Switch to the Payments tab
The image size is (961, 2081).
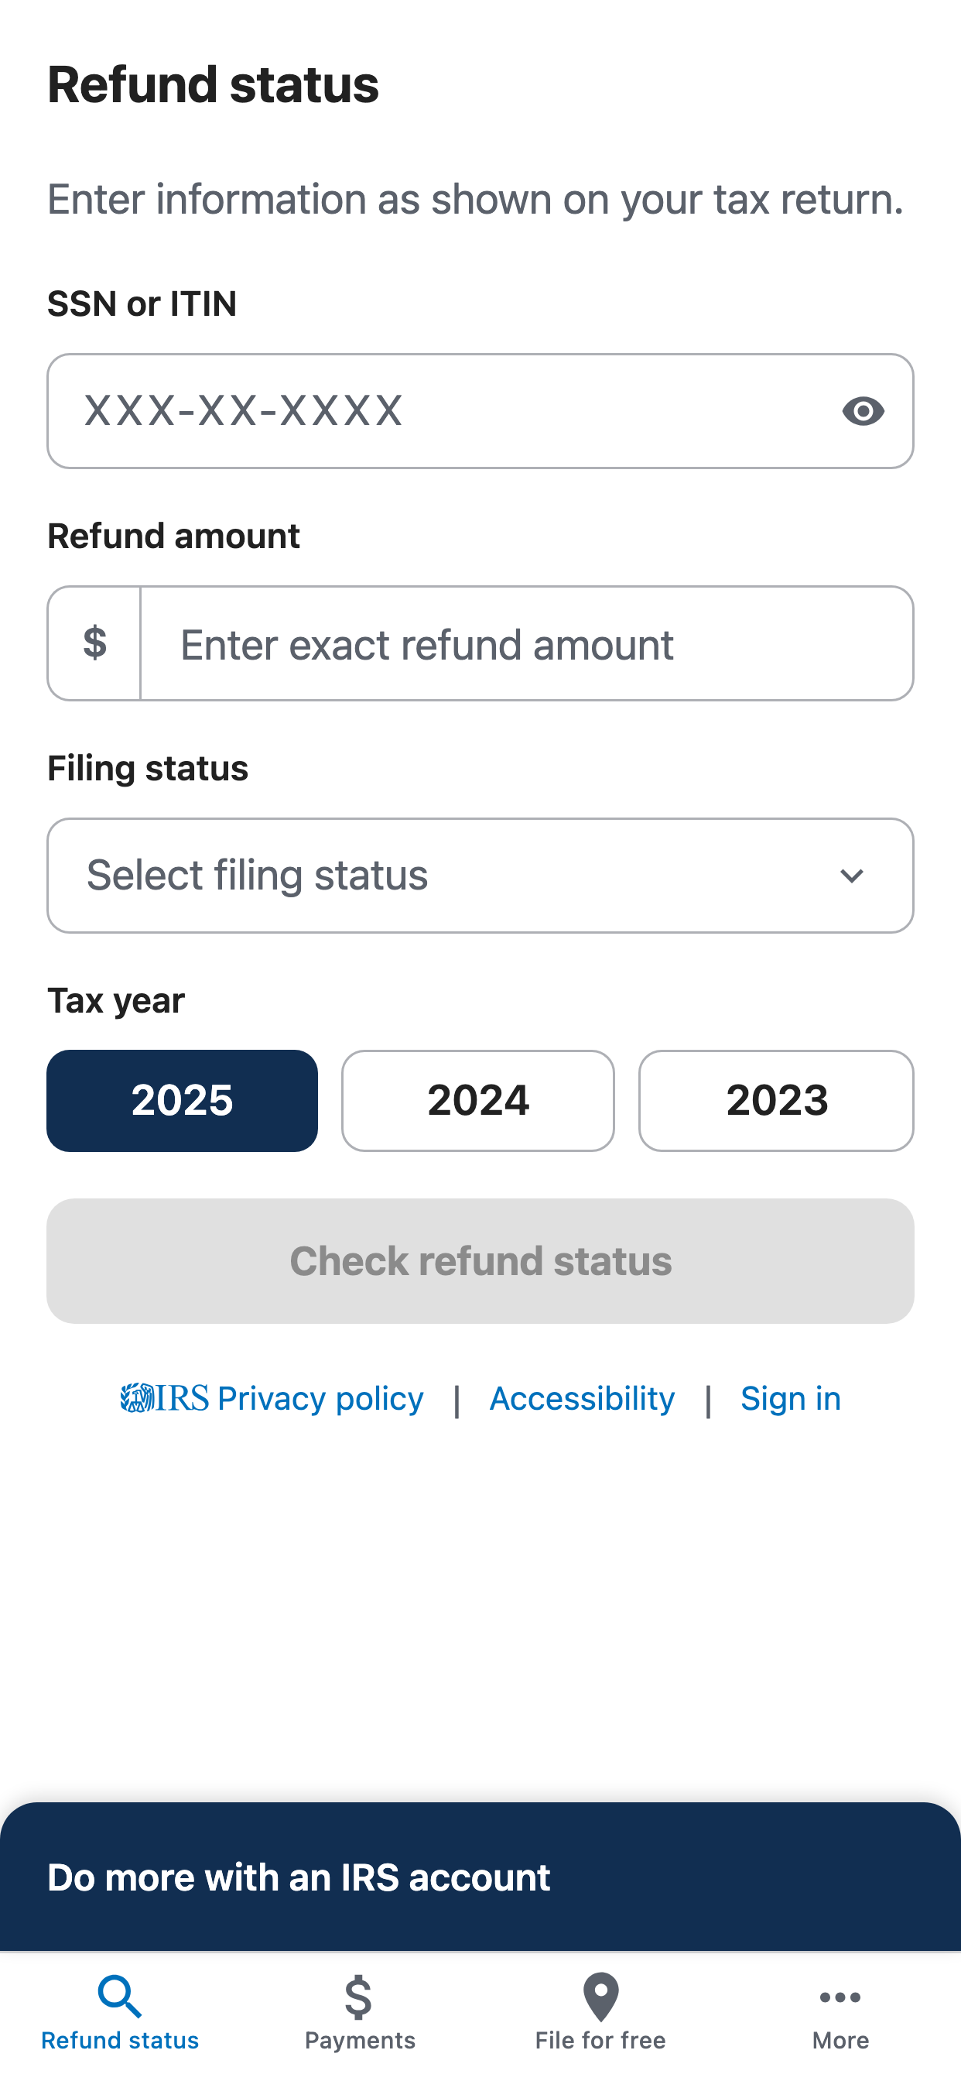360,2020
